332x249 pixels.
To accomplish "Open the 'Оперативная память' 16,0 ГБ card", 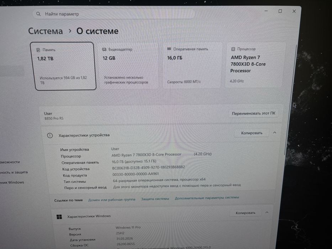I will point(192,65).
